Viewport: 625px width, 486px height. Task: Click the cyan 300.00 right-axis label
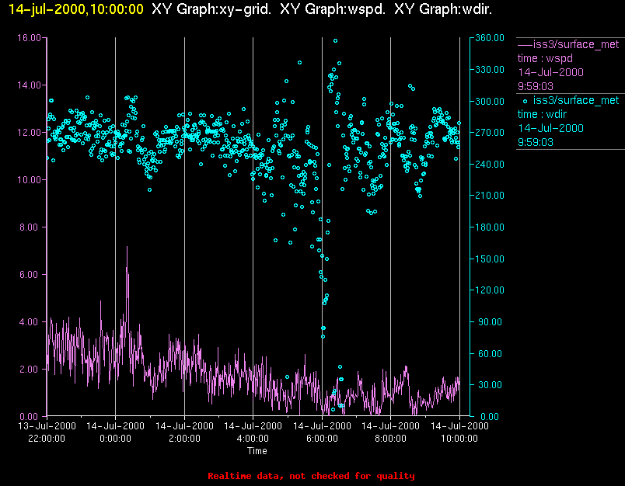coord(490,101)
